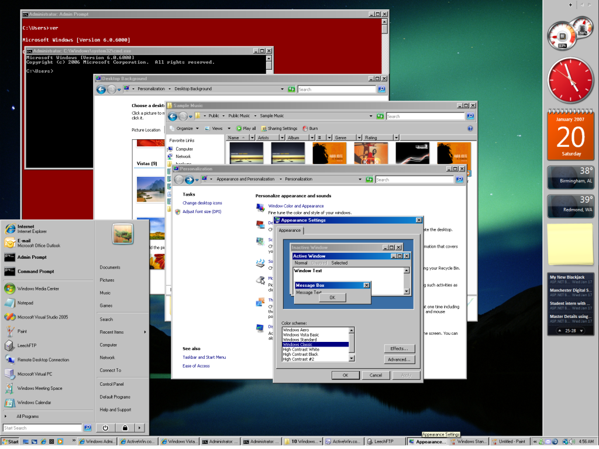Click OK in Appearance Settings dialog
This screenshot has width=599, height=449.
[345, 375]
